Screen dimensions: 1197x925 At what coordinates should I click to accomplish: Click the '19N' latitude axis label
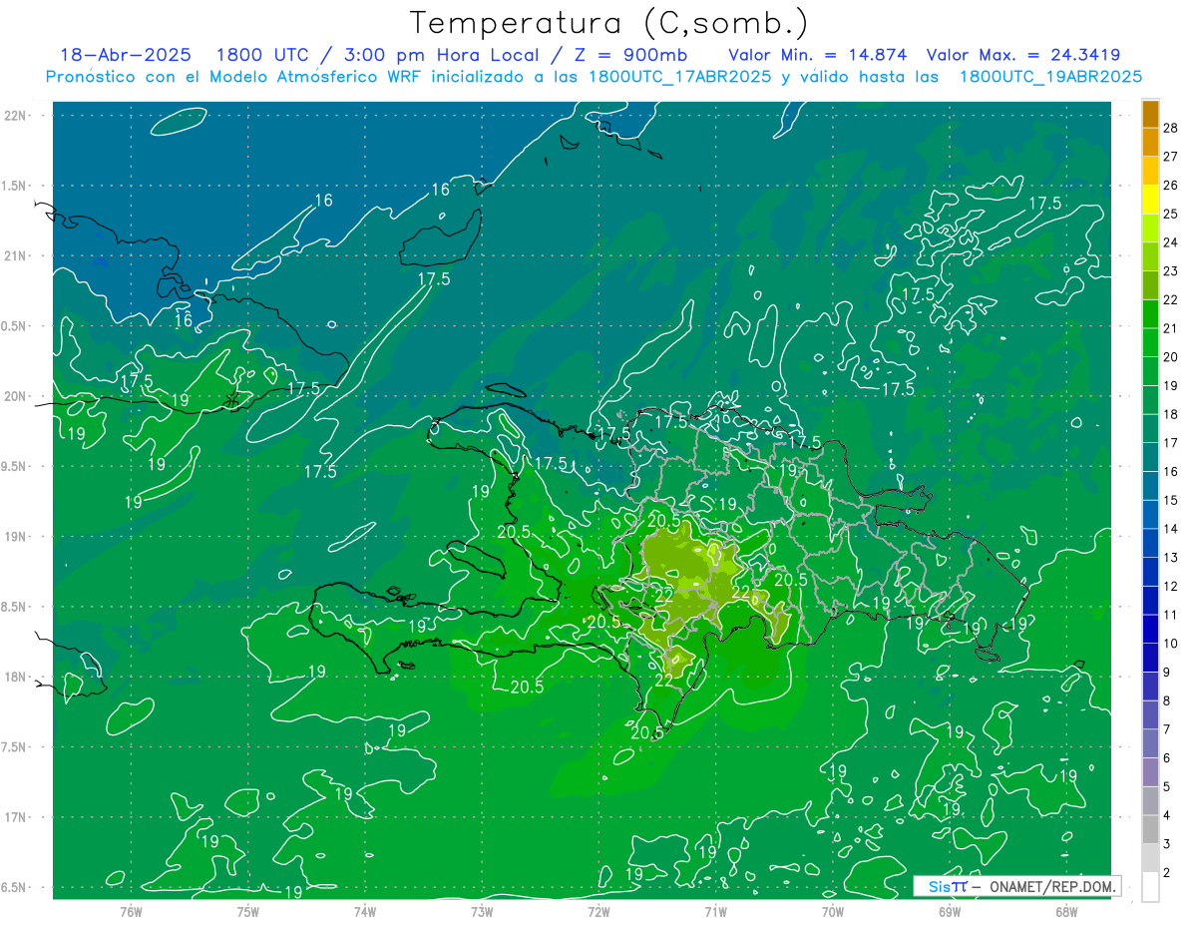16,536
